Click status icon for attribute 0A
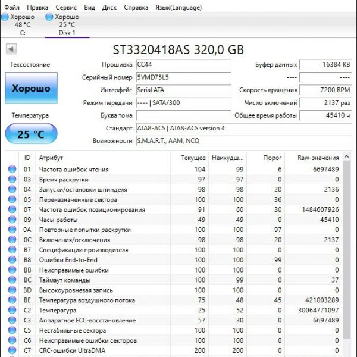 12,230
